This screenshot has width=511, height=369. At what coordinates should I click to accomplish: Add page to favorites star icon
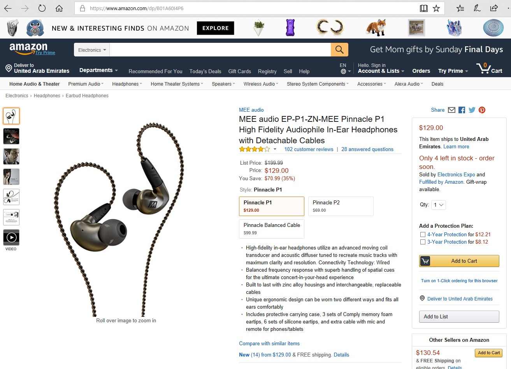click(436, 8)
